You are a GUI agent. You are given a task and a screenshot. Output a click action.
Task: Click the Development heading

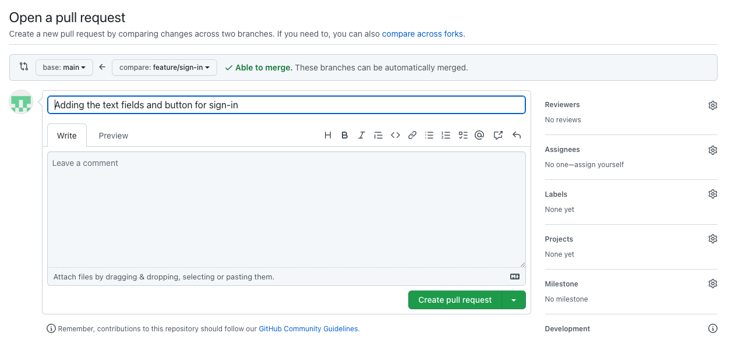(x=567, y=329)
